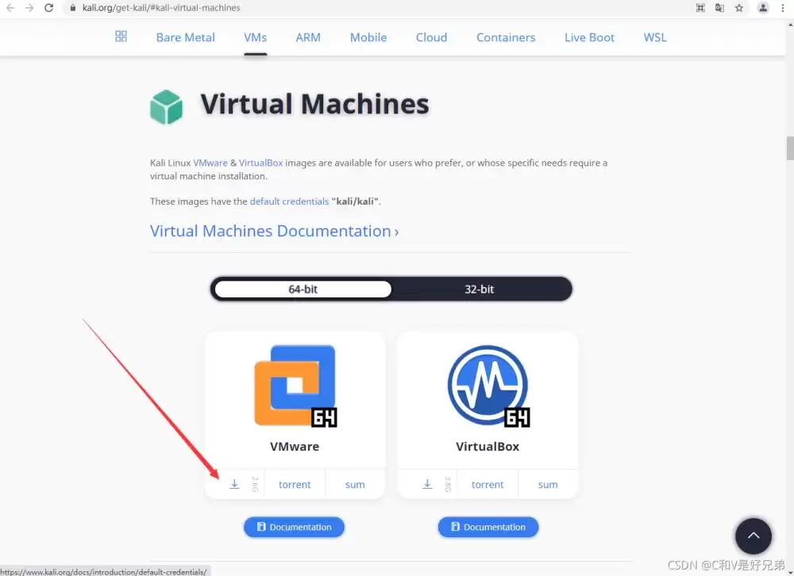
Task: Open Documentation for the VMware image
Action: point(294,527)
